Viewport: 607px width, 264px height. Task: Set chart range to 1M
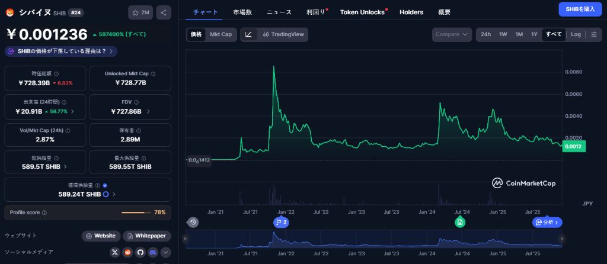519,34
